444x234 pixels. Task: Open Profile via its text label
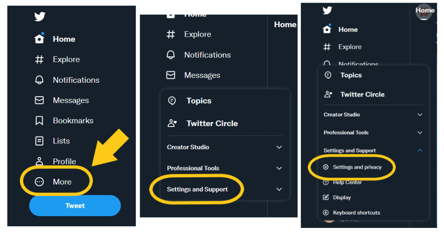coord(64,162)
